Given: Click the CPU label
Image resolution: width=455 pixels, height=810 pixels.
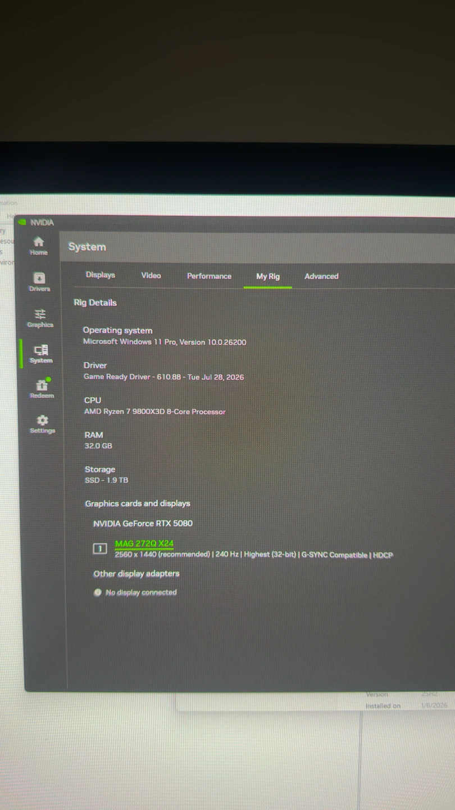Looking at the screenshot, I should click(93, 400).
